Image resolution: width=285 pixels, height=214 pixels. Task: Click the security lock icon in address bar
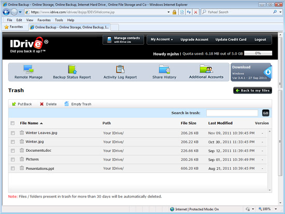click(x=174, y=12)
